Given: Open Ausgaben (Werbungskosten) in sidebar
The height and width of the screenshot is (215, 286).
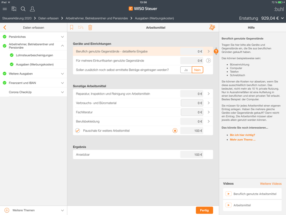Looking at the screenshot, I should click(35, 64).
